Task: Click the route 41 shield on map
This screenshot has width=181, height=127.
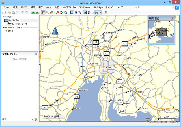Action: (106, 53)
